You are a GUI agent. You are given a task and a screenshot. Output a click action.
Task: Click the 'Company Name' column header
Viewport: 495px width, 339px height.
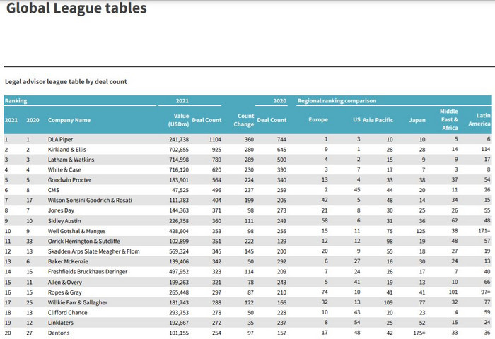[x=69, y=120]
